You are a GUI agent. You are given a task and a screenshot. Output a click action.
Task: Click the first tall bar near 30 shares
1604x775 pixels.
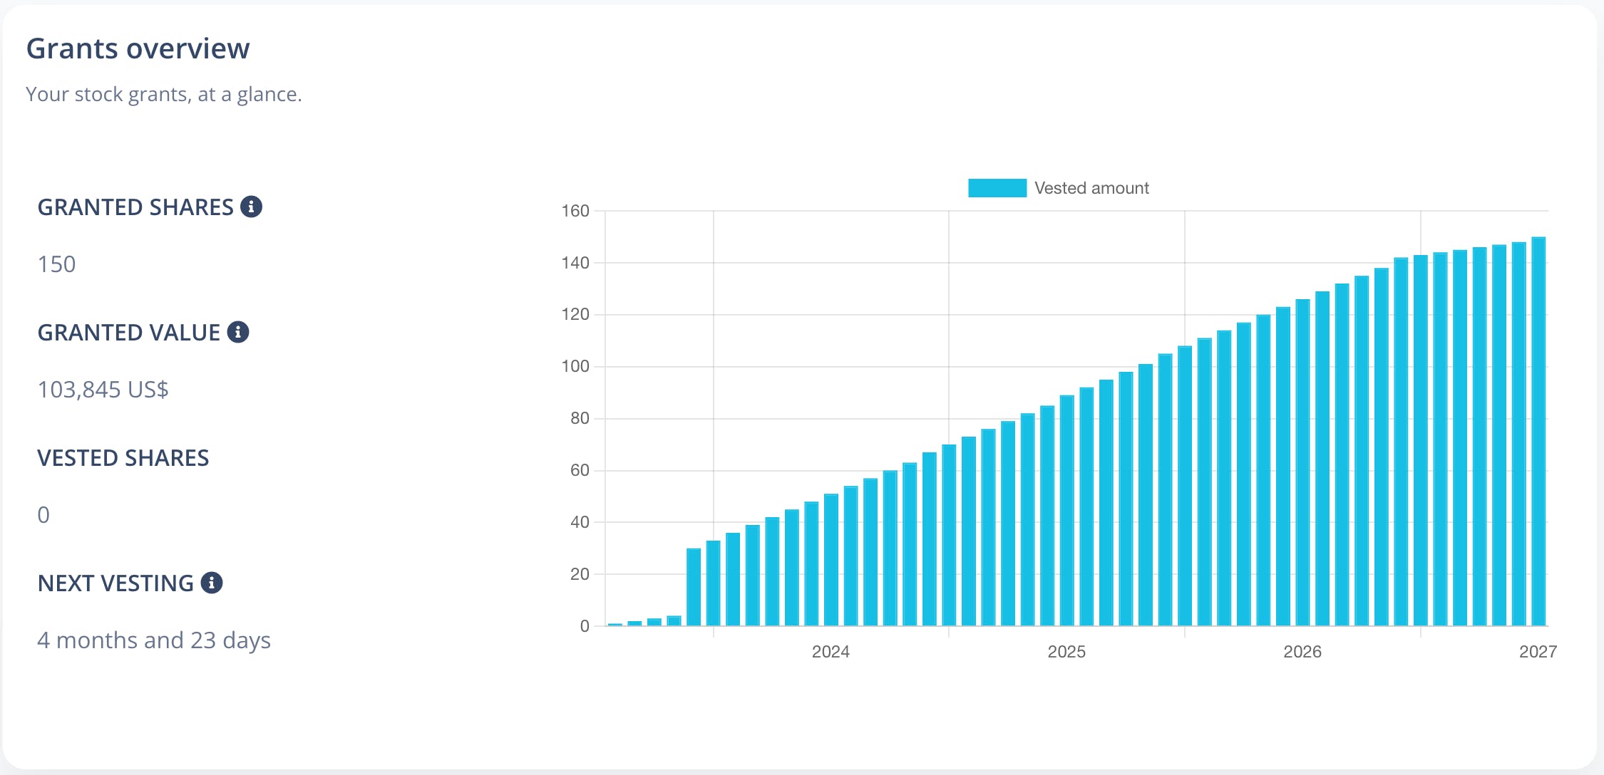(694, 587)
